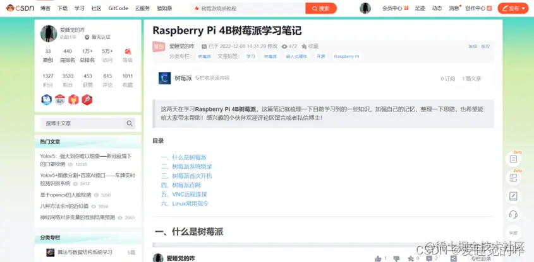Click the magnifier icon in 搜博主文章
The height and width of the screenshot is (262, 534).
tap(130, 123)
